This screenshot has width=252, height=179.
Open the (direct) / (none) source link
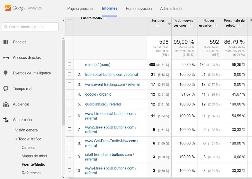coord(98,65)
